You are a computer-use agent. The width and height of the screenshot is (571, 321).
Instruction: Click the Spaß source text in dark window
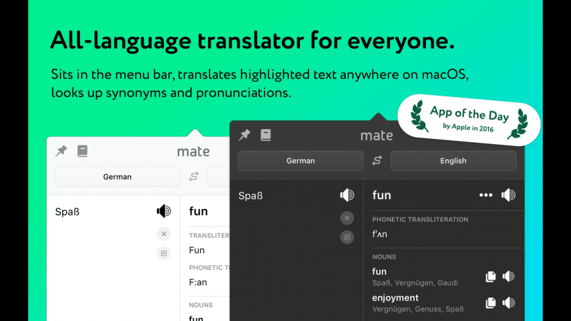tap(251, 196)
